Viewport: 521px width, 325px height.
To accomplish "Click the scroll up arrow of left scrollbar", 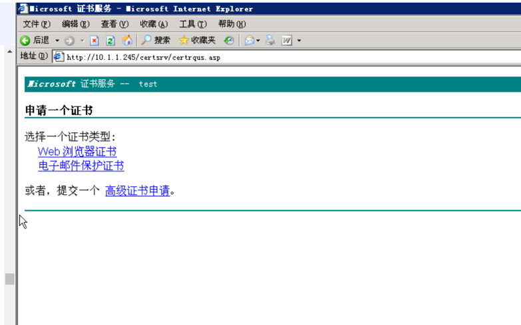I will [x=9, y=51].
